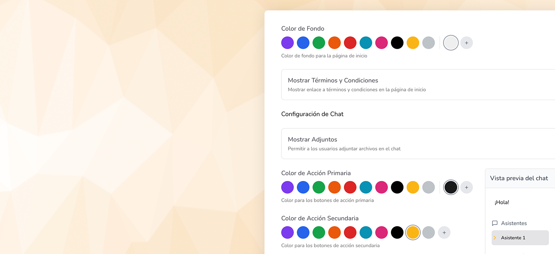The width and height of the screenshot is (555, 254).
Task: Click the Asistentes chat bubble icon
Action: (495, 223)
